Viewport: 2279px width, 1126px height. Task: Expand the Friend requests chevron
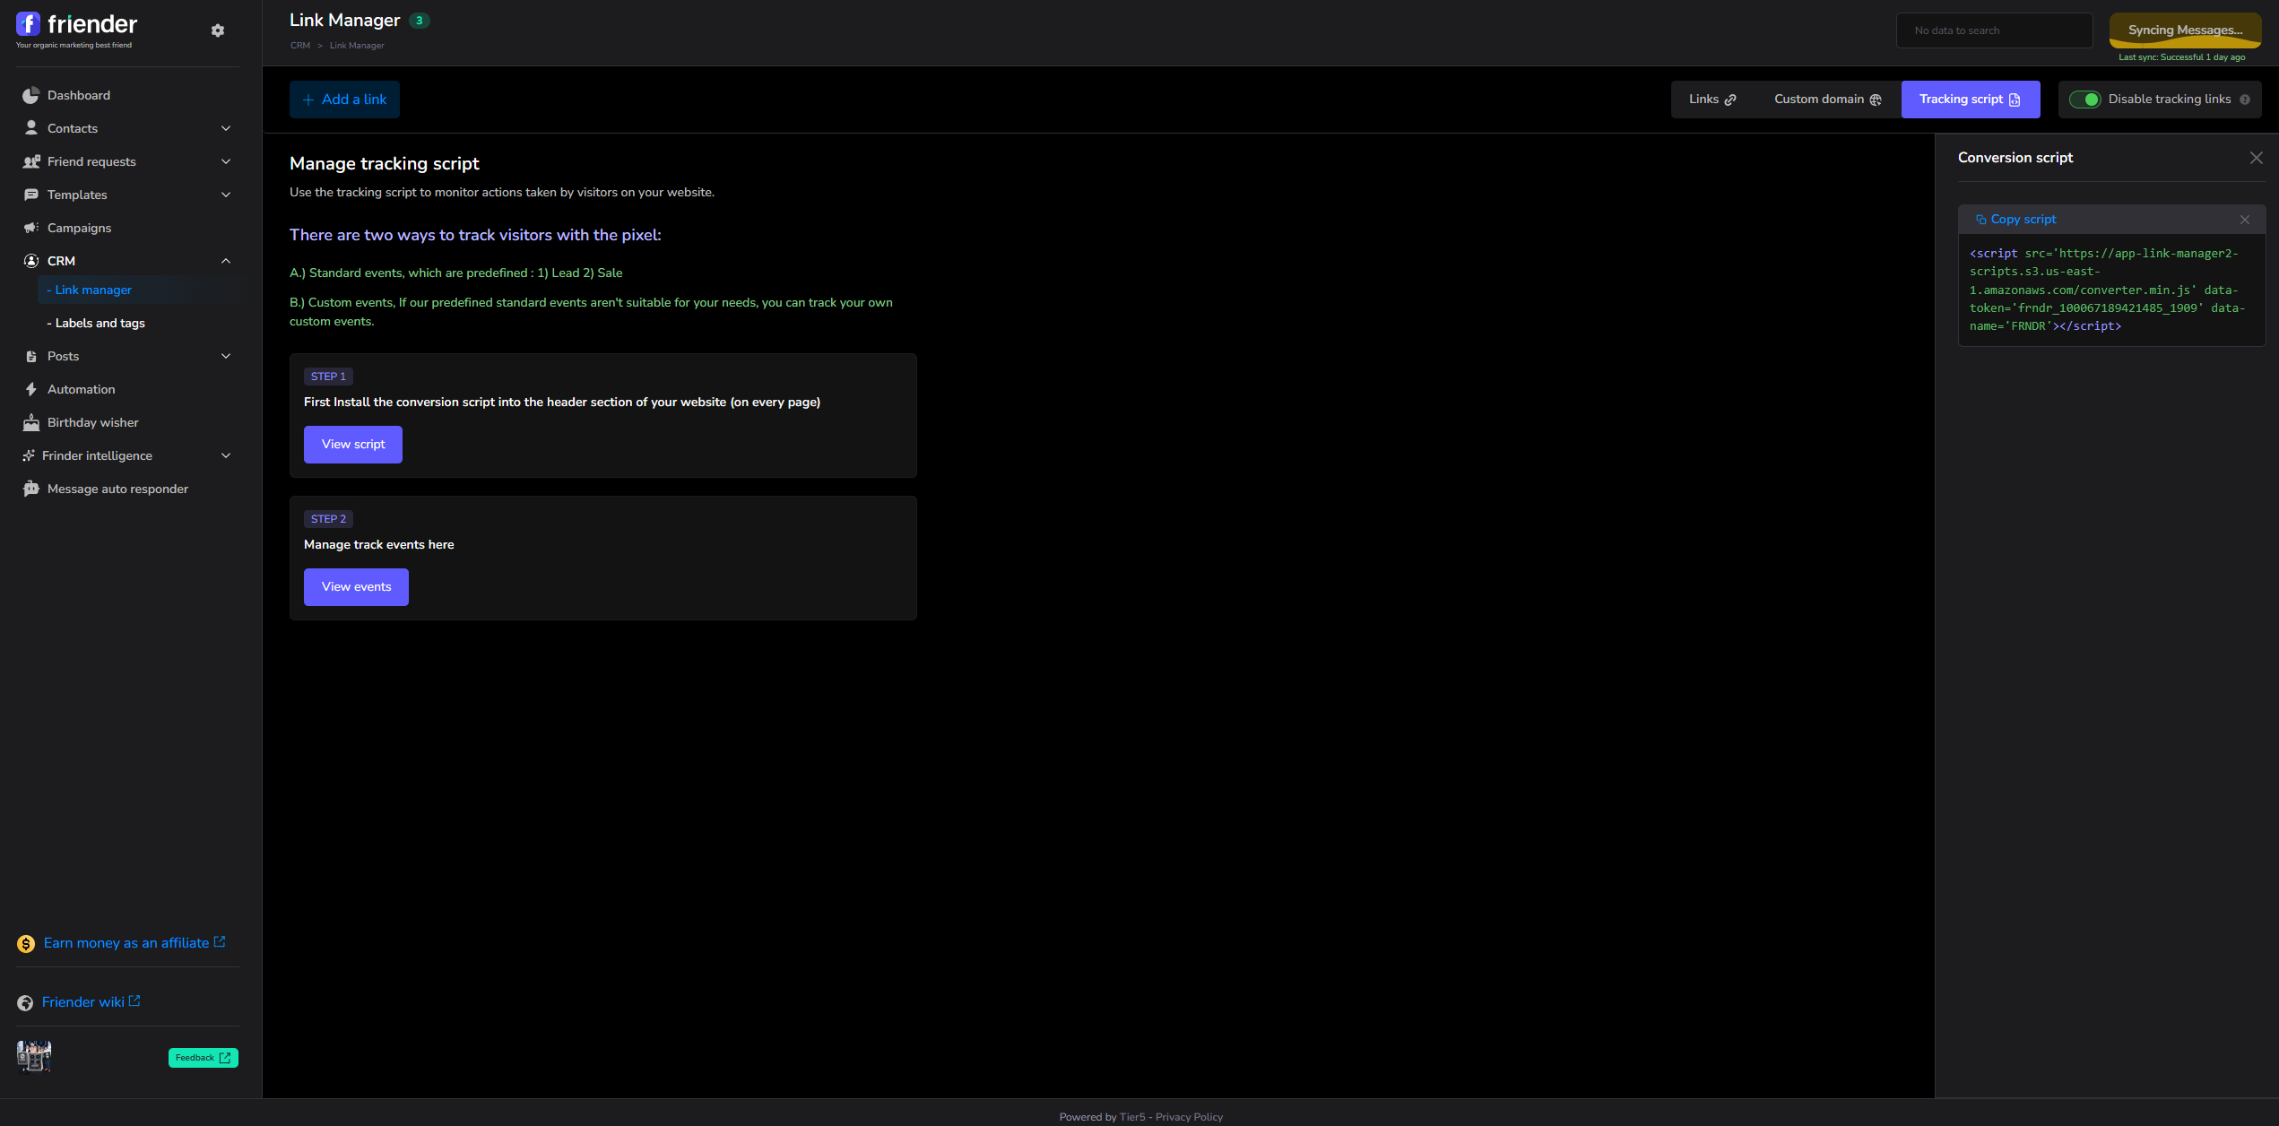pos(226,161)
